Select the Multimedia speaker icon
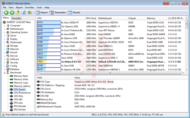The height and width of the screenshot is (118, 190). click(x=8, y=42)
